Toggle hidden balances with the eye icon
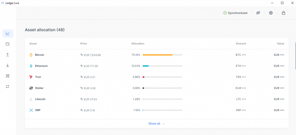Viewport: 296px width, 135px height. point(258,13)
